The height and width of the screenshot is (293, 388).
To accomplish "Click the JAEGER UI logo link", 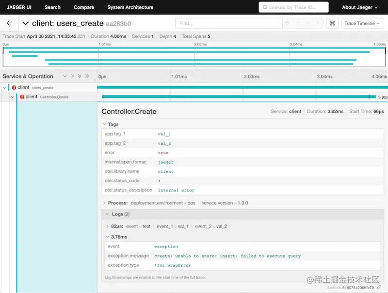I will pos(19,7).
